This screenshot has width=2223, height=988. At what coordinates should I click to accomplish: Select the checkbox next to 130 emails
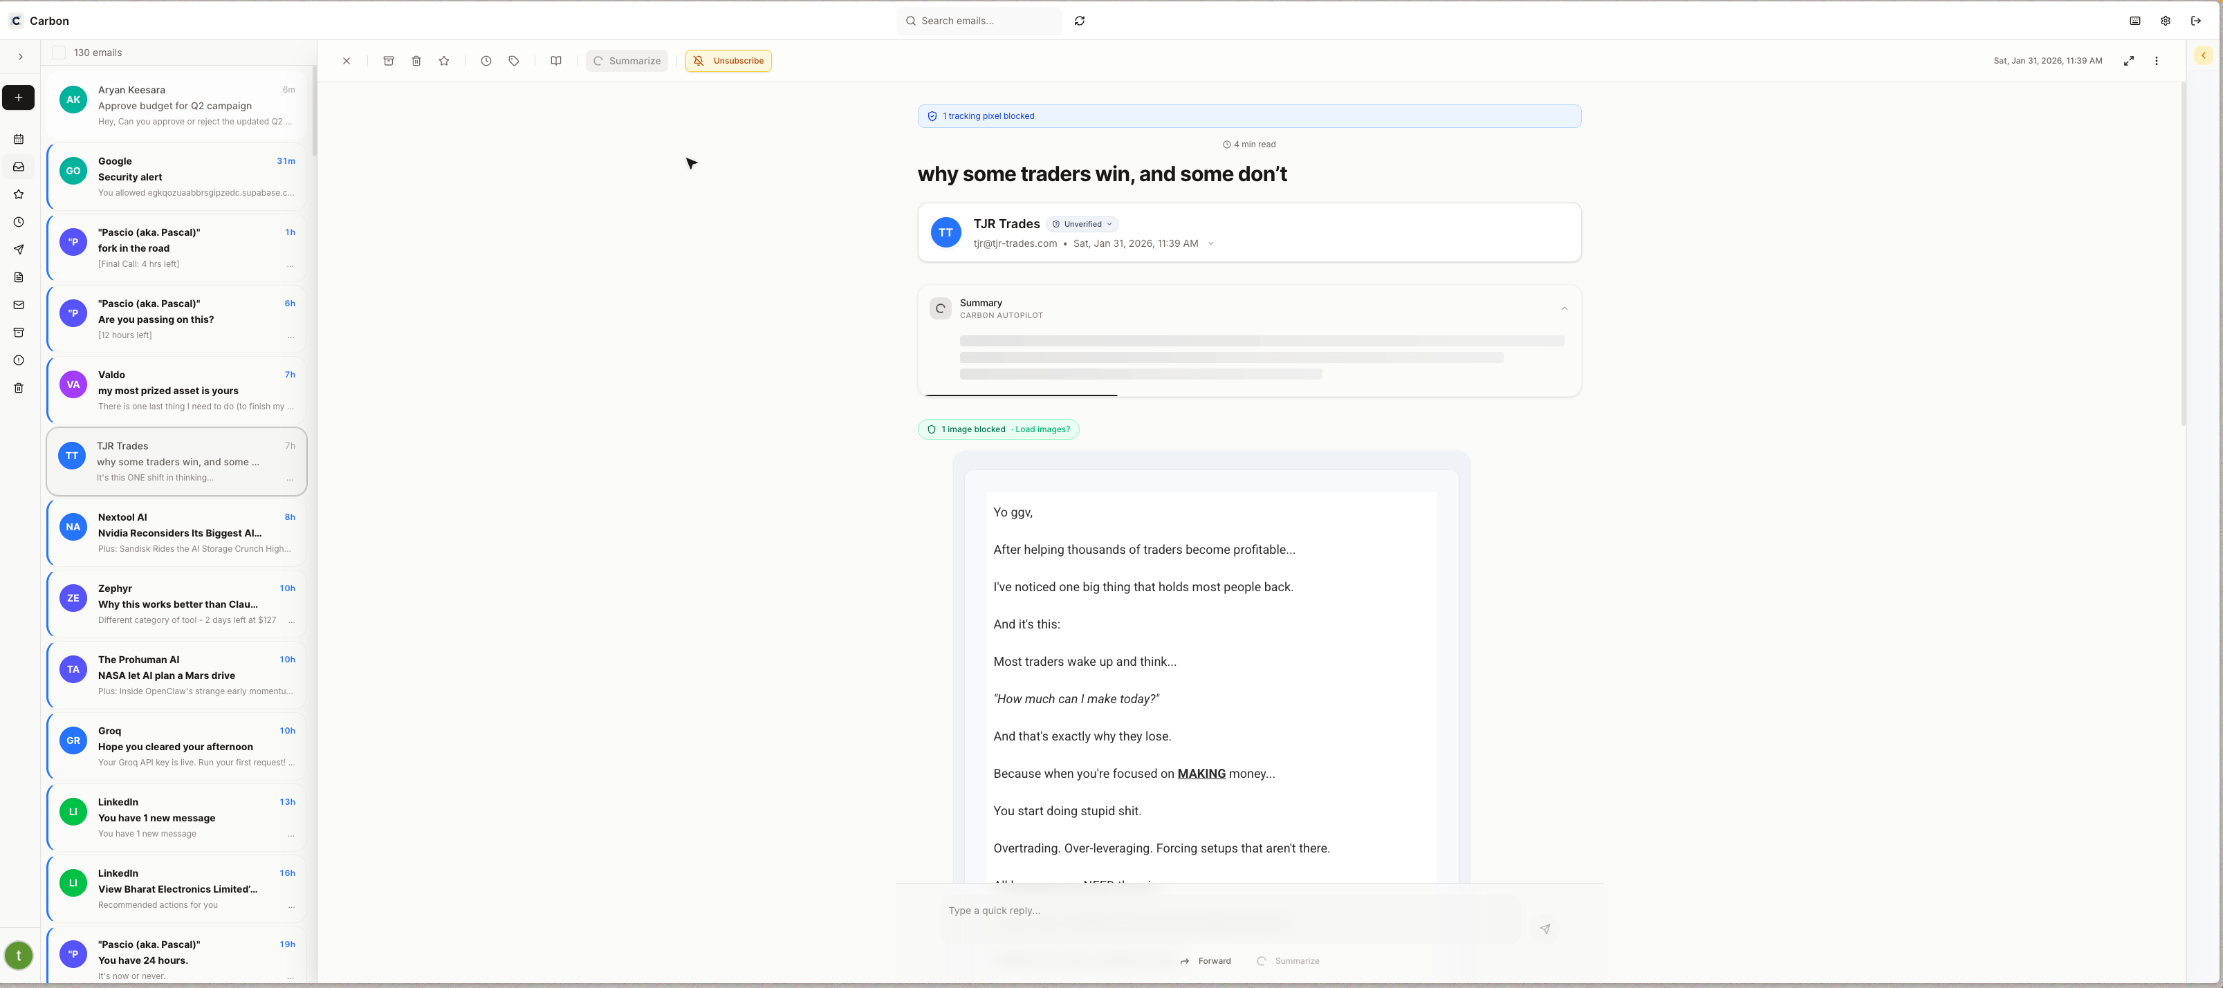pos(58,52)
